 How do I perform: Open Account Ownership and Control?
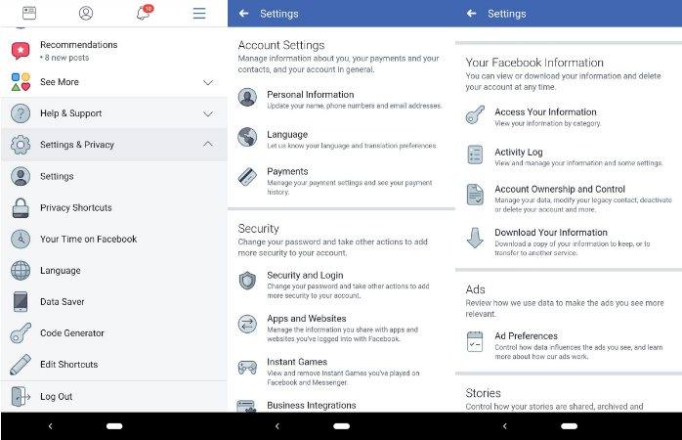(x=569, y=198)
